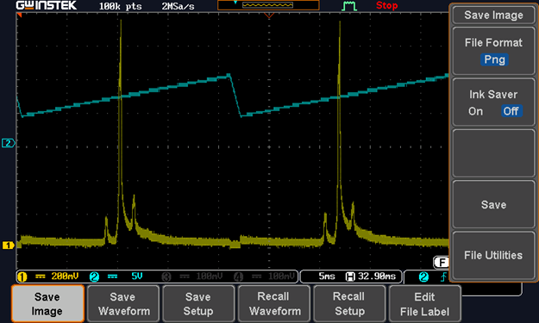Open File Utilities
Screen dimensions: 539x323
click(x=493, y=255)
